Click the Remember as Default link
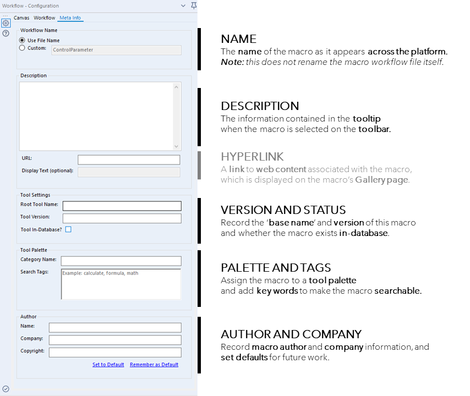 pyautogui.click(x=154, y=365)
